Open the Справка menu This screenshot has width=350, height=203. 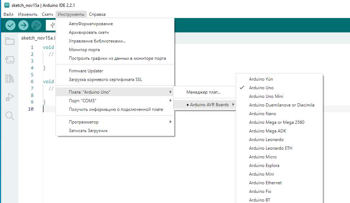97,14
